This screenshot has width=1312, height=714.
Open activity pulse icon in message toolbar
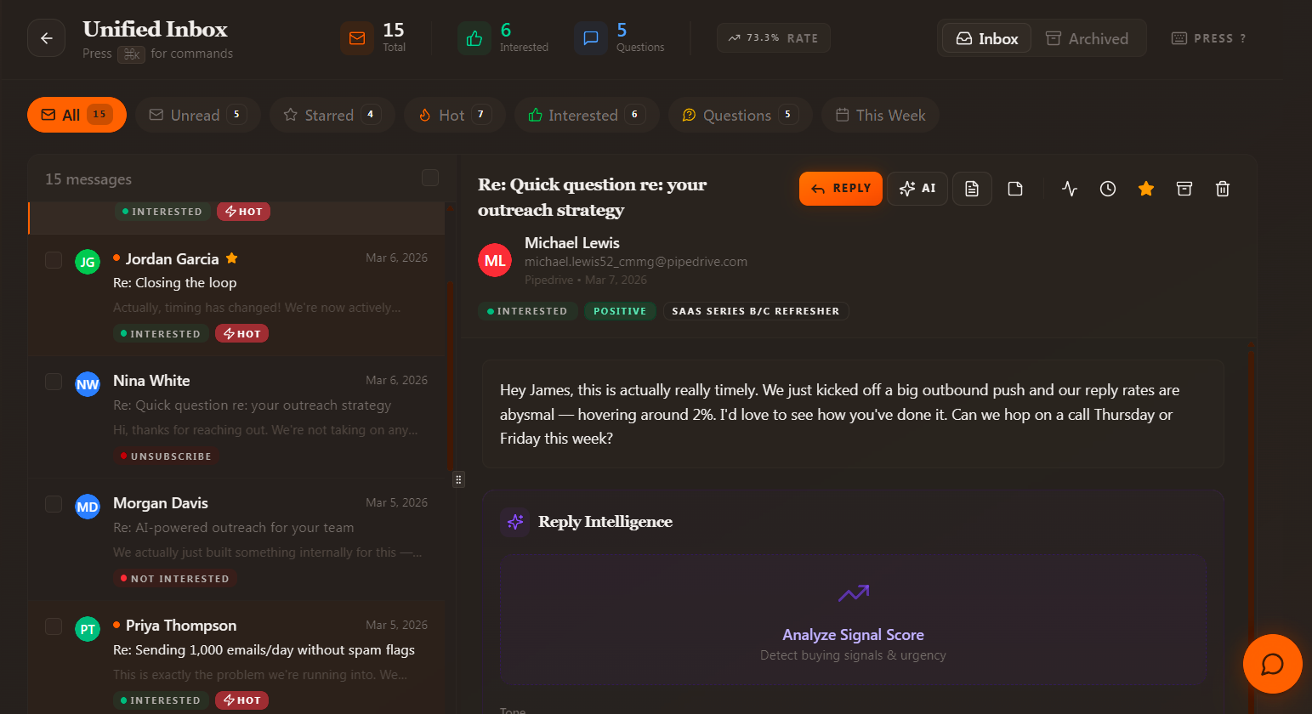pos(1070,189)
